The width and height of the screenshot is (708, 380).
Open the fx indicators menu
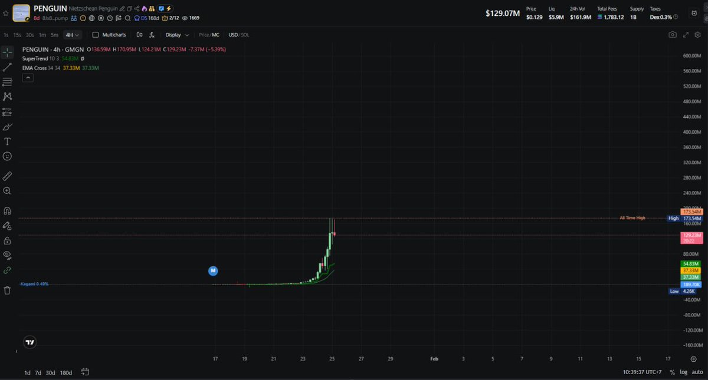pyautogui.click(x=152, y=35)
